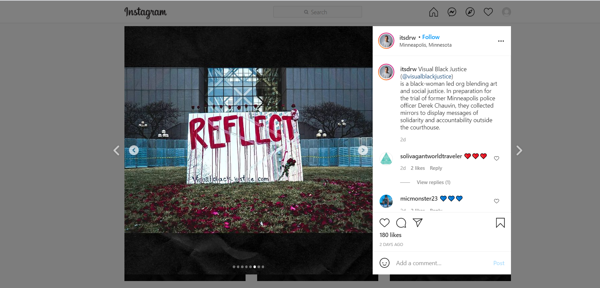Viewport: 600px width, 288px height.
Task: Like the post with heart button
Action: pyautogui.click(x=385, y=223)
